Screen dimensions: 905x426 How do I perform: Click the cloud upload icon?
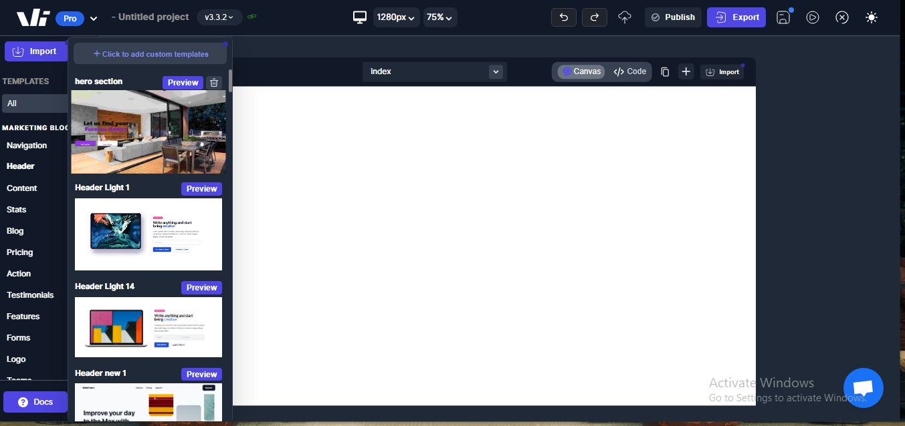[625, 17]
